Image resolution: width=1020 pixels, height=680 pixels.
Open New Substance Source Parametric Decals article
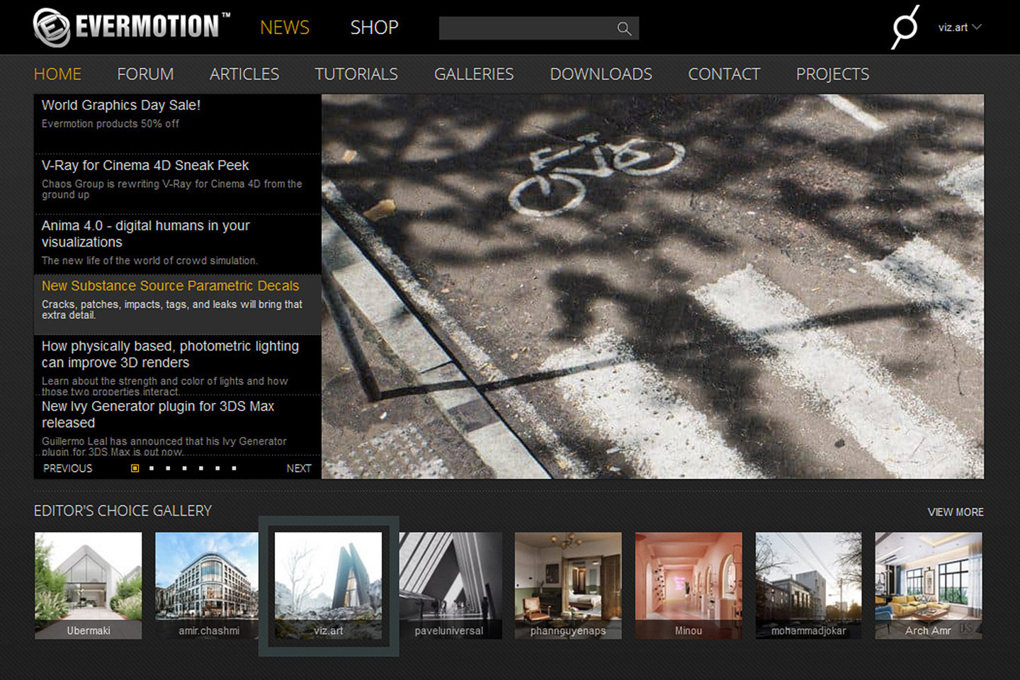pos(178,305)
